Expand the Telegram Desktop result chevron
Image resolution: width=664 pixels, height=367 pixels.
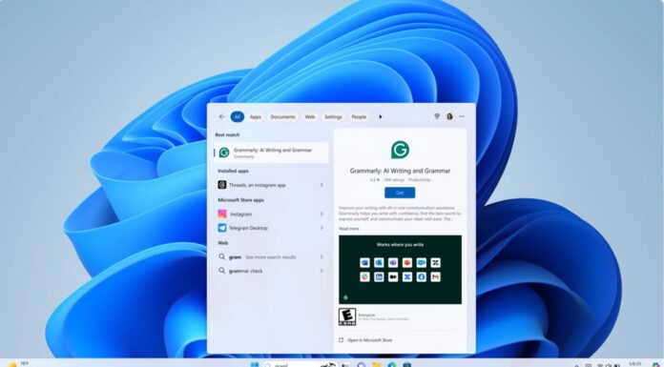click(322, 228)
